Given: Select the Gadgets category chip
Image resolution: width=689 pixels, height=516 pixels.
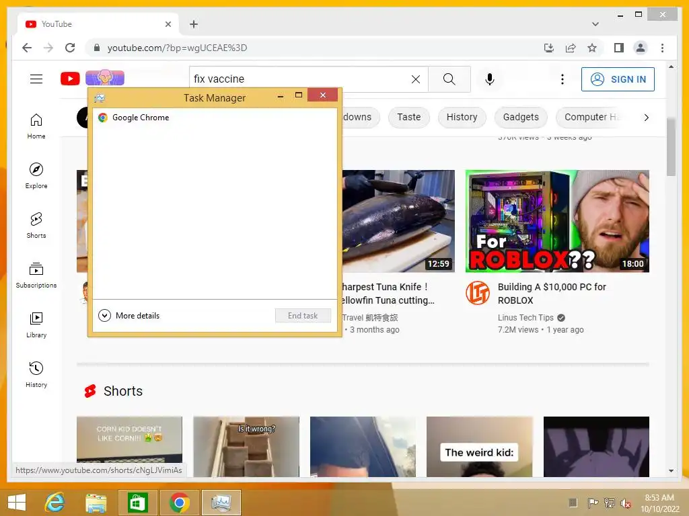Looking at the screenshot, I should [521, 117].
